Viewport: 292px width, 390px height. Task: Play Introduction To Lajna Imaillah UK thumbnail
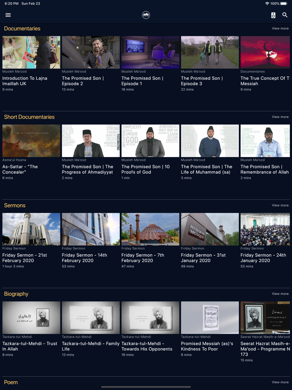click(x=31, y=52)
